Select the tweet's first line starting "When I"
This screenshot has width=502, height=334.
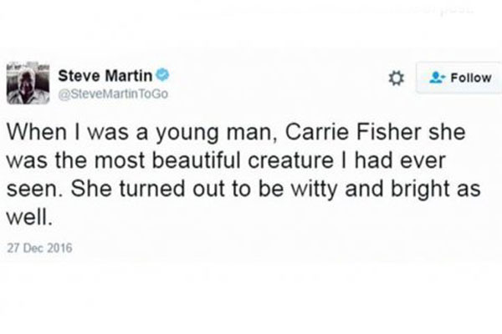pyautogui.click(x=236, y=133)
